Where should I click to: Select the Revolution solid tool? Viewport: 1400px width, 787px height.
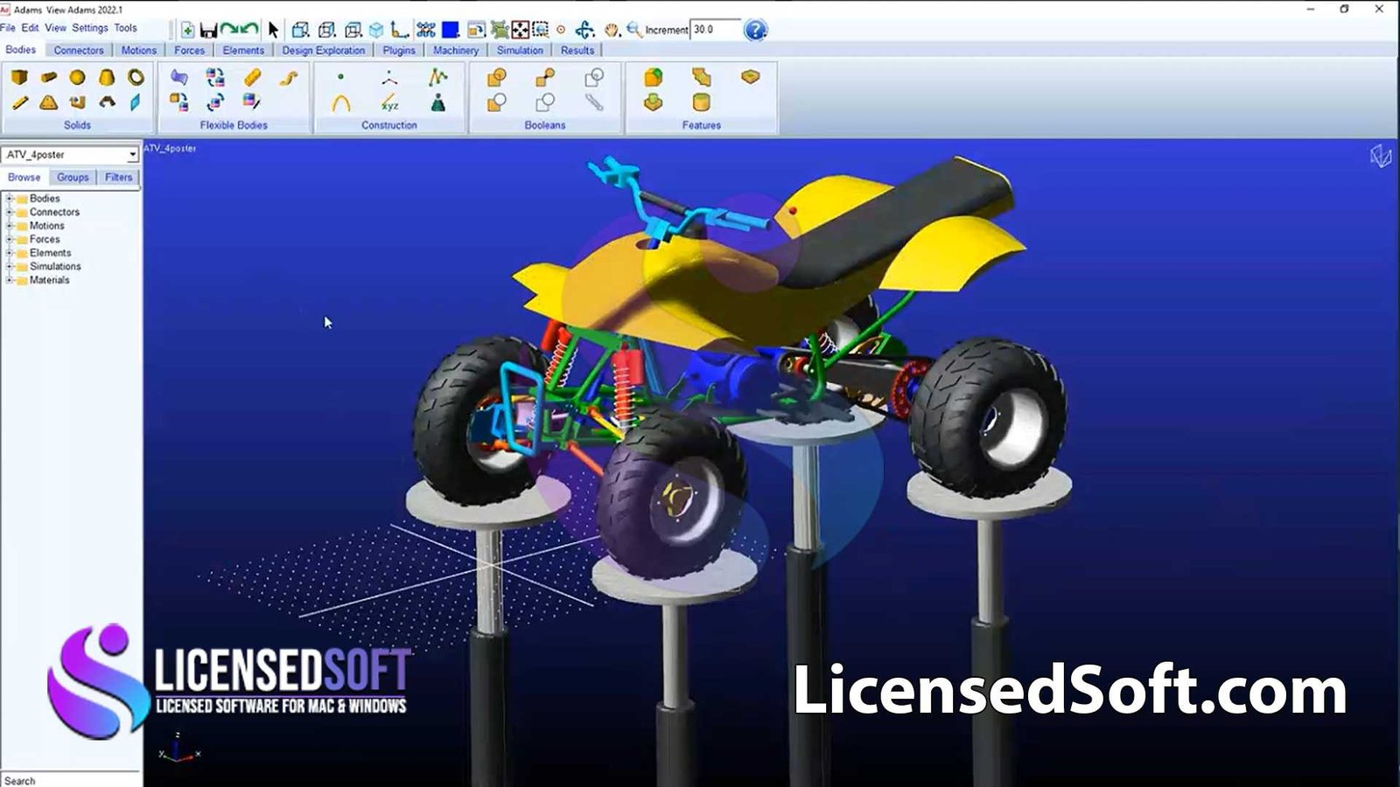pos(107,102)
